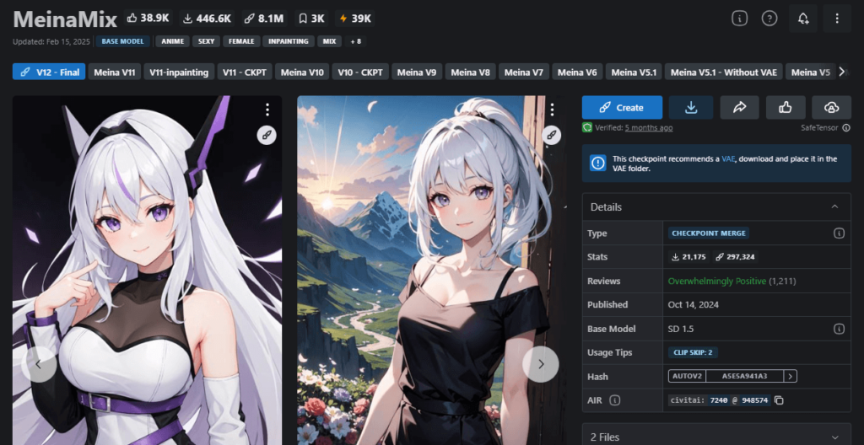This screenshot has width=864, height=445.
Task: Open three-dot menu on first preview image
Action: (x=267, y=110)
